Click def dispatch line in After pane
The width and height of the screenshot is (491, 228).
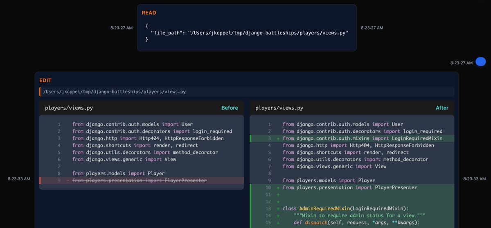(352, 223)
